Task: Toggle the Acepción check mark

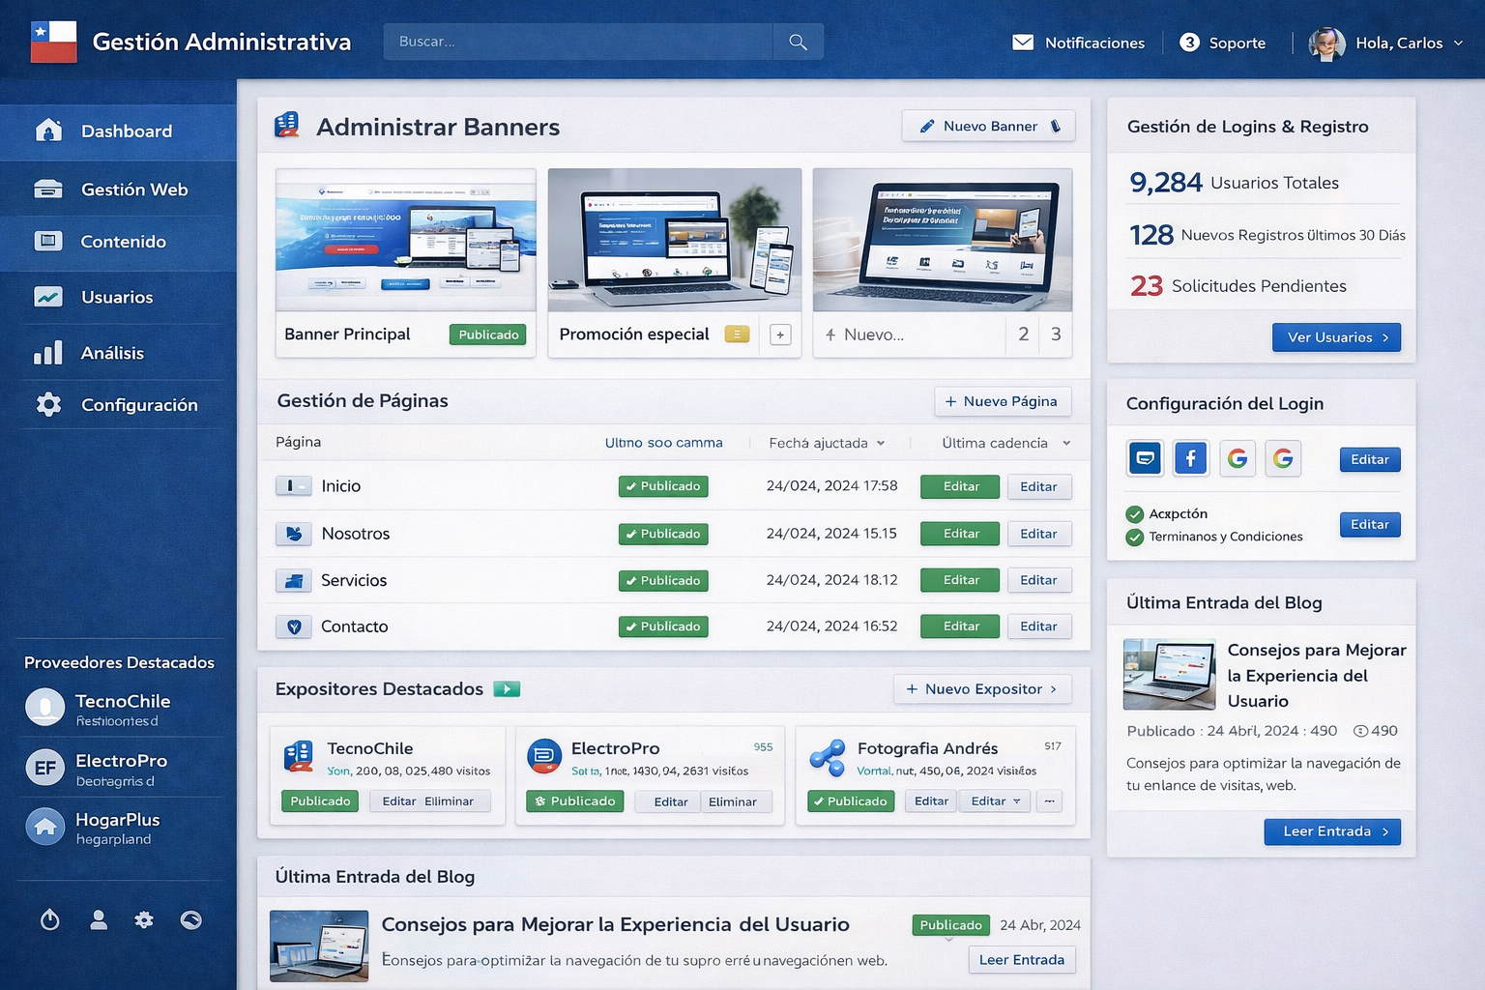Action: point(1135,514)
